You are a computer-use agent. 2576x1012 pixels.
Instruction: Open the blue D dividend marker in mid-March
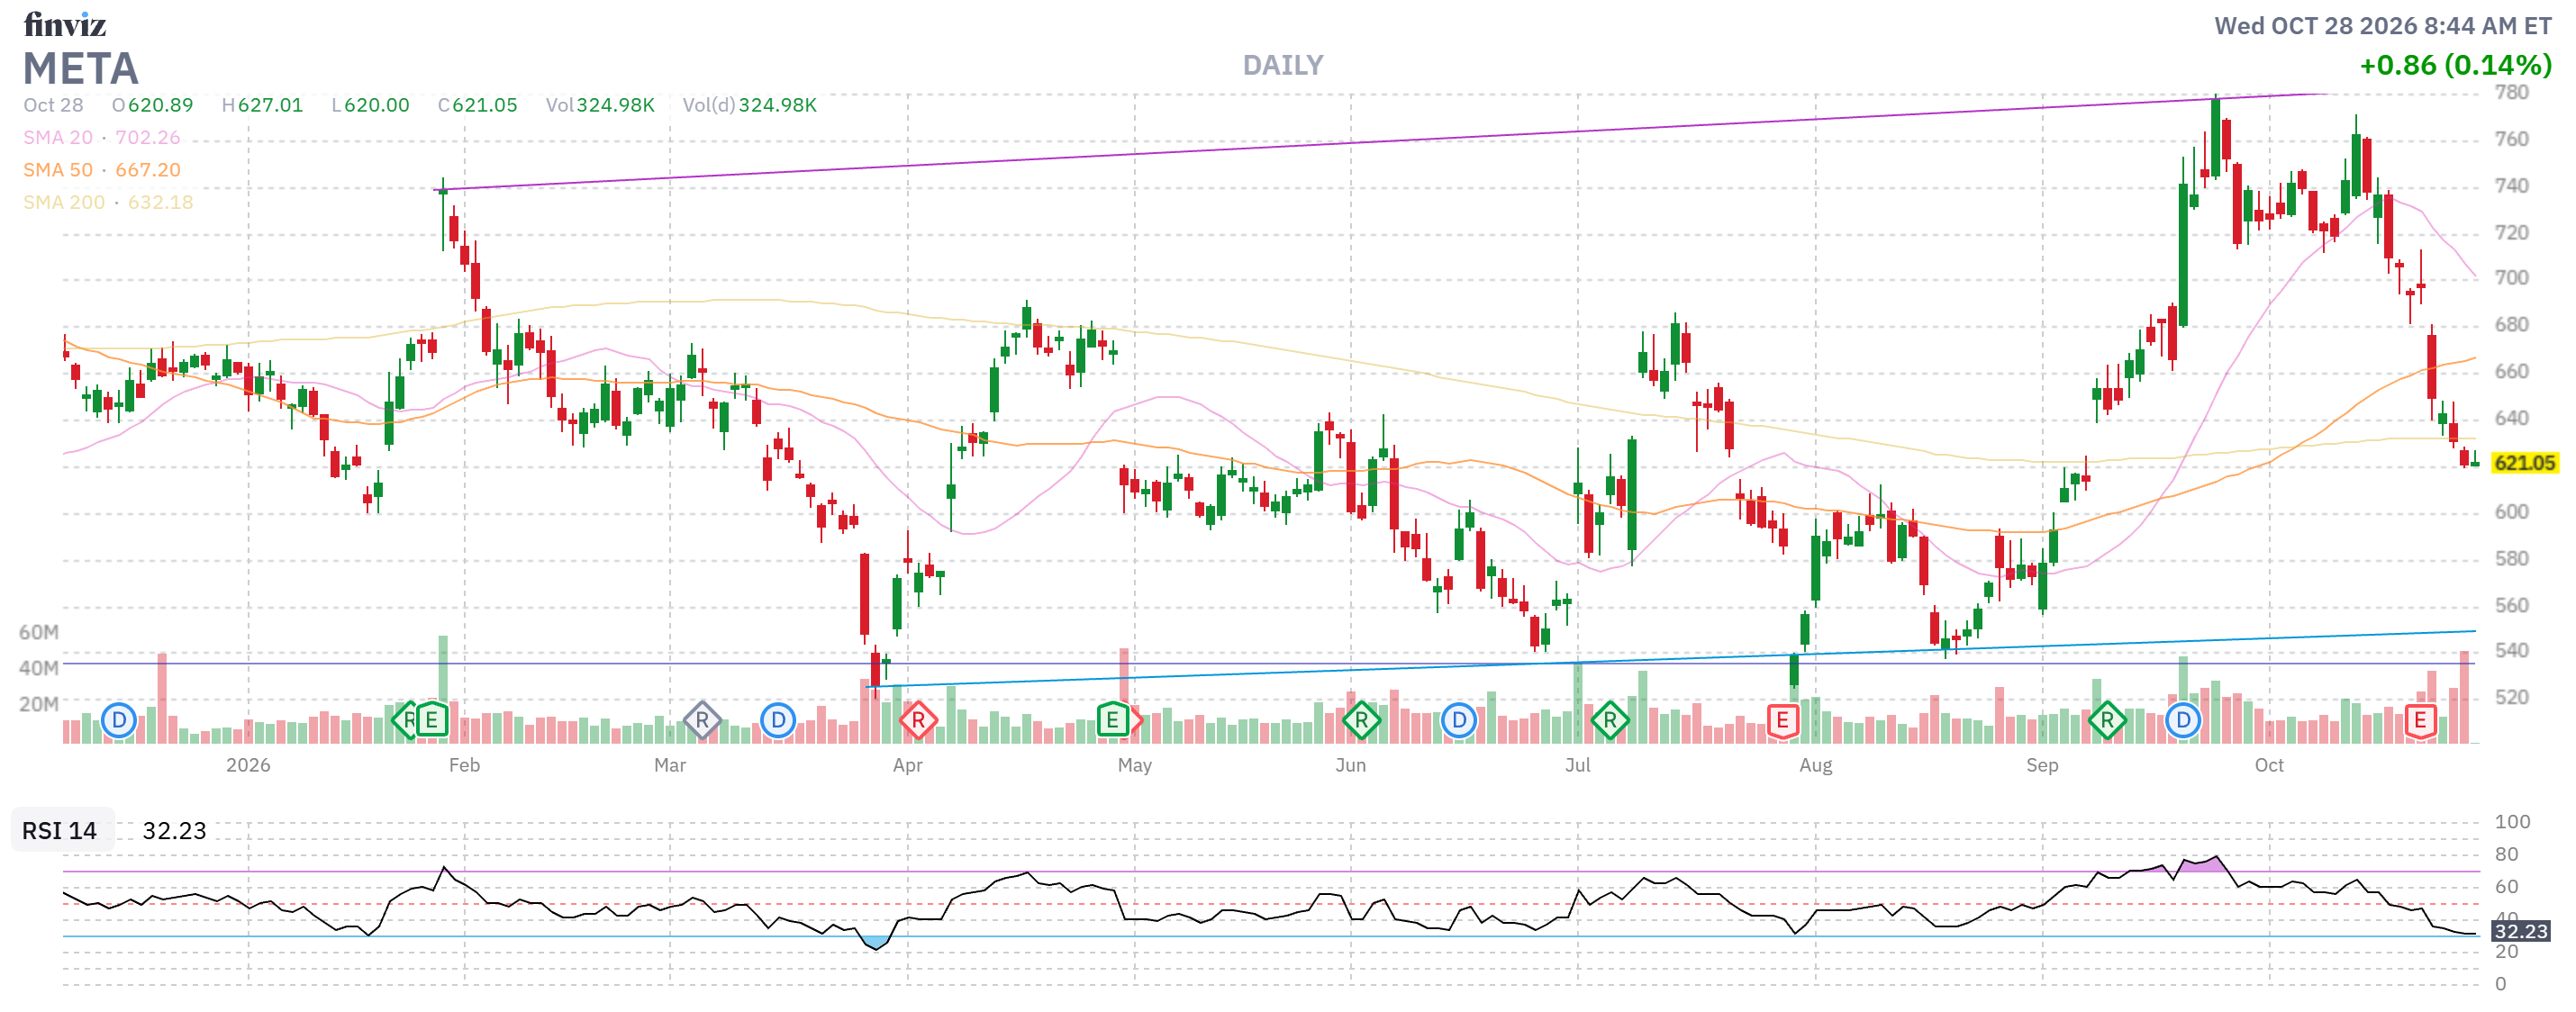click(x=778, y=720)
